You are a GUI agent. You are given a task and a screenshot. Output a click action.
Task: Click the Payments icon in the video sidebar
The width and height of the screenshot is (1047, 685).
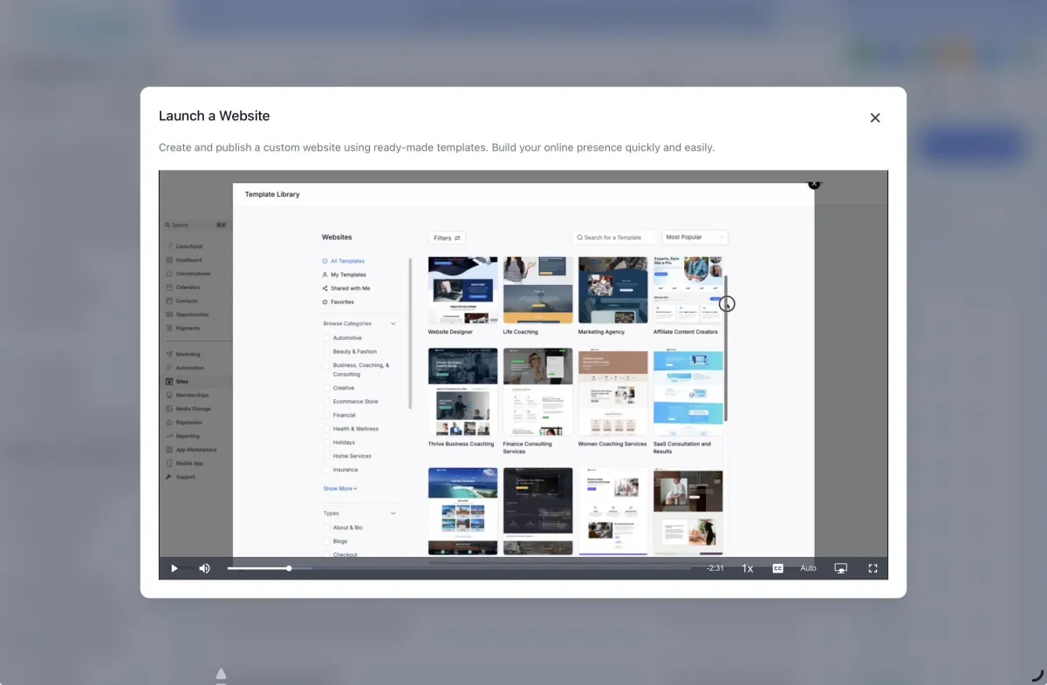tap(168, 329)
